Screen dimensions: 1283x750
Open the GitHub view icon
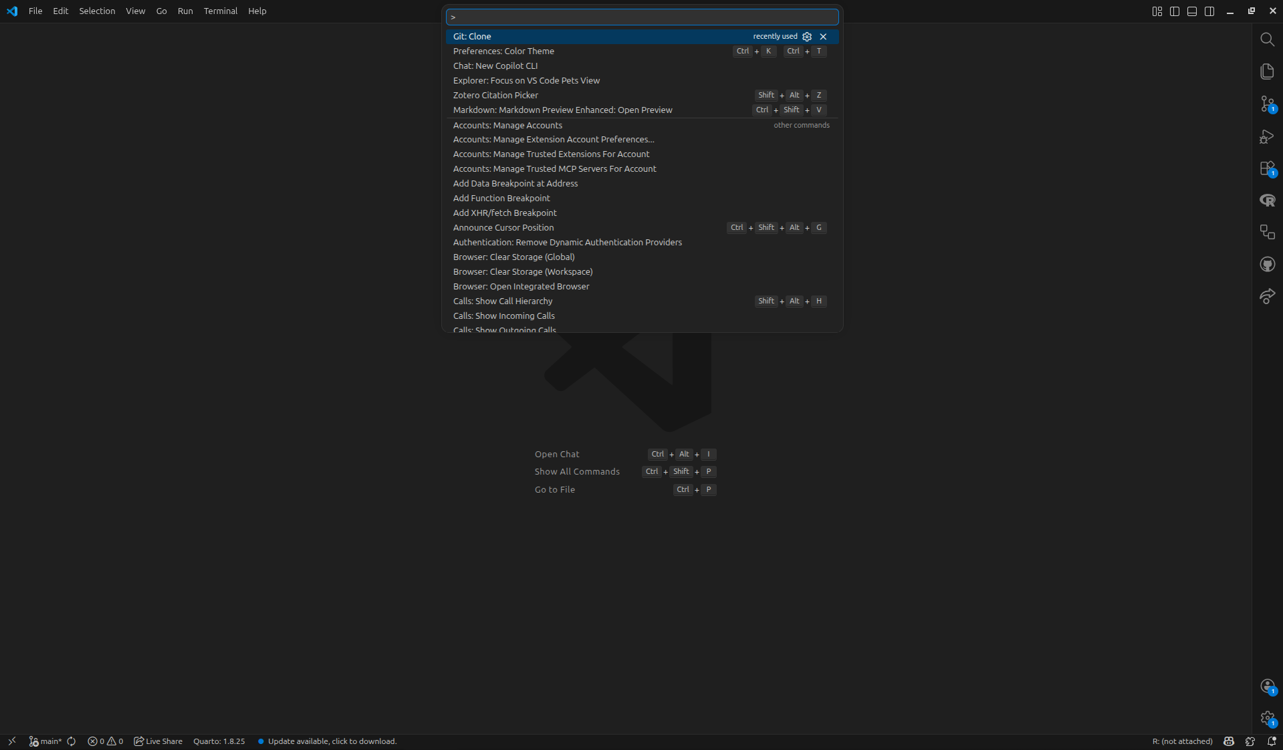click(x=1267, y=264)
